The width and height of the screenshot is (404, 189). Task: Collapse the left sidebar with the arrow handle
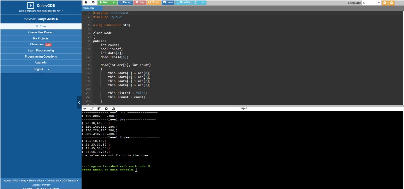pos(79,102)
